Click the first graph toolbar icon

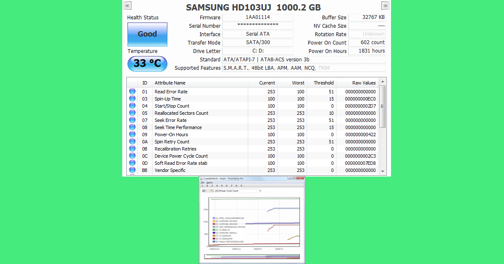(x=204, y=191)
